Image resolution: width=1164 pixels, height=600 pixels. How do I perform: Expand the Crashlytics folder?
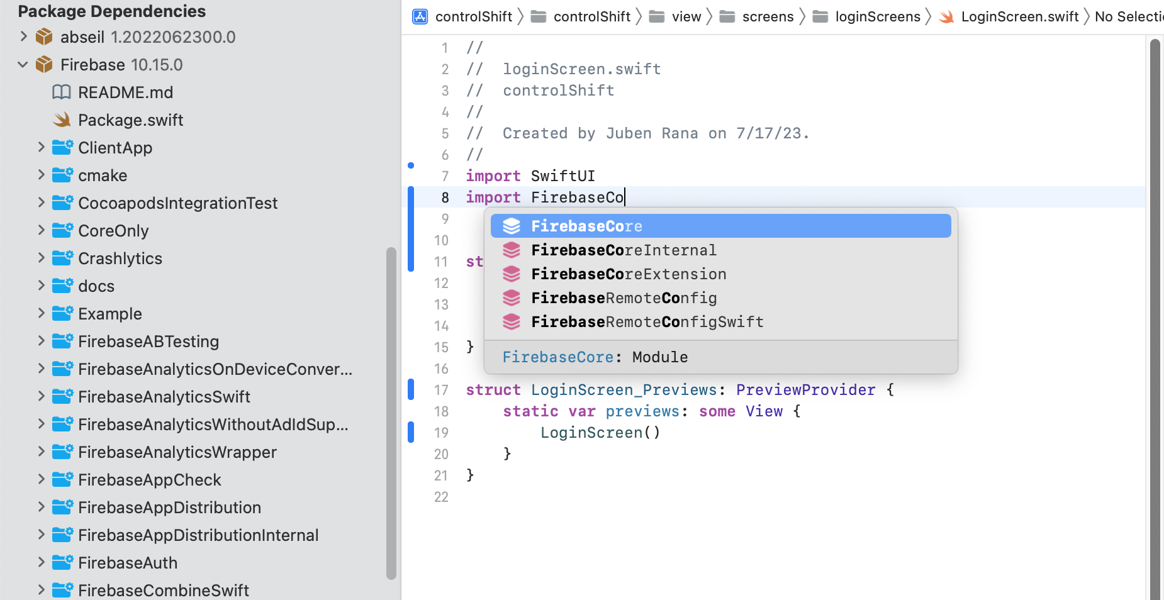pyautogui.click(x=42, y=258)
